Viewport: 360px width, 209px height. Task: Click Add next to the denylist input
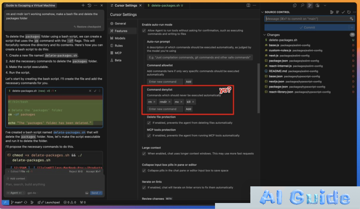click(188, 109)
